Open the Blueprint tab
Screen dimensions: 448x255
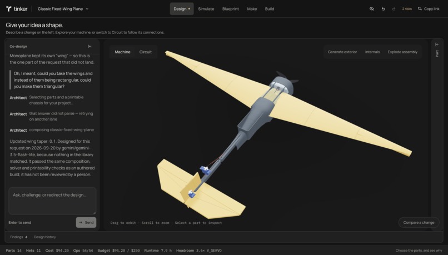tap(231, 9)
